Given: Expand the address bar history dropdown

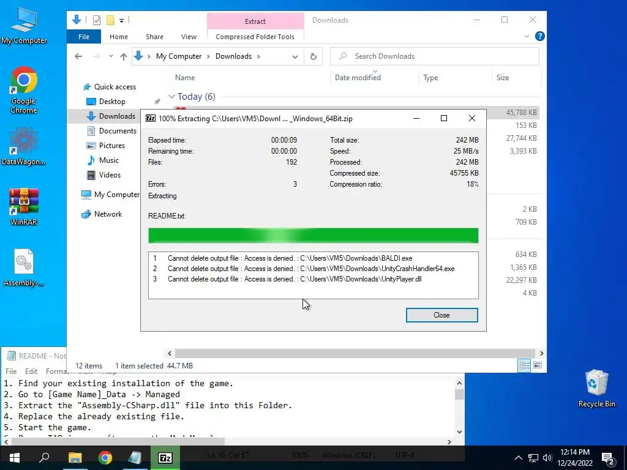Looking at the screenshot, I should coord(295,56).
